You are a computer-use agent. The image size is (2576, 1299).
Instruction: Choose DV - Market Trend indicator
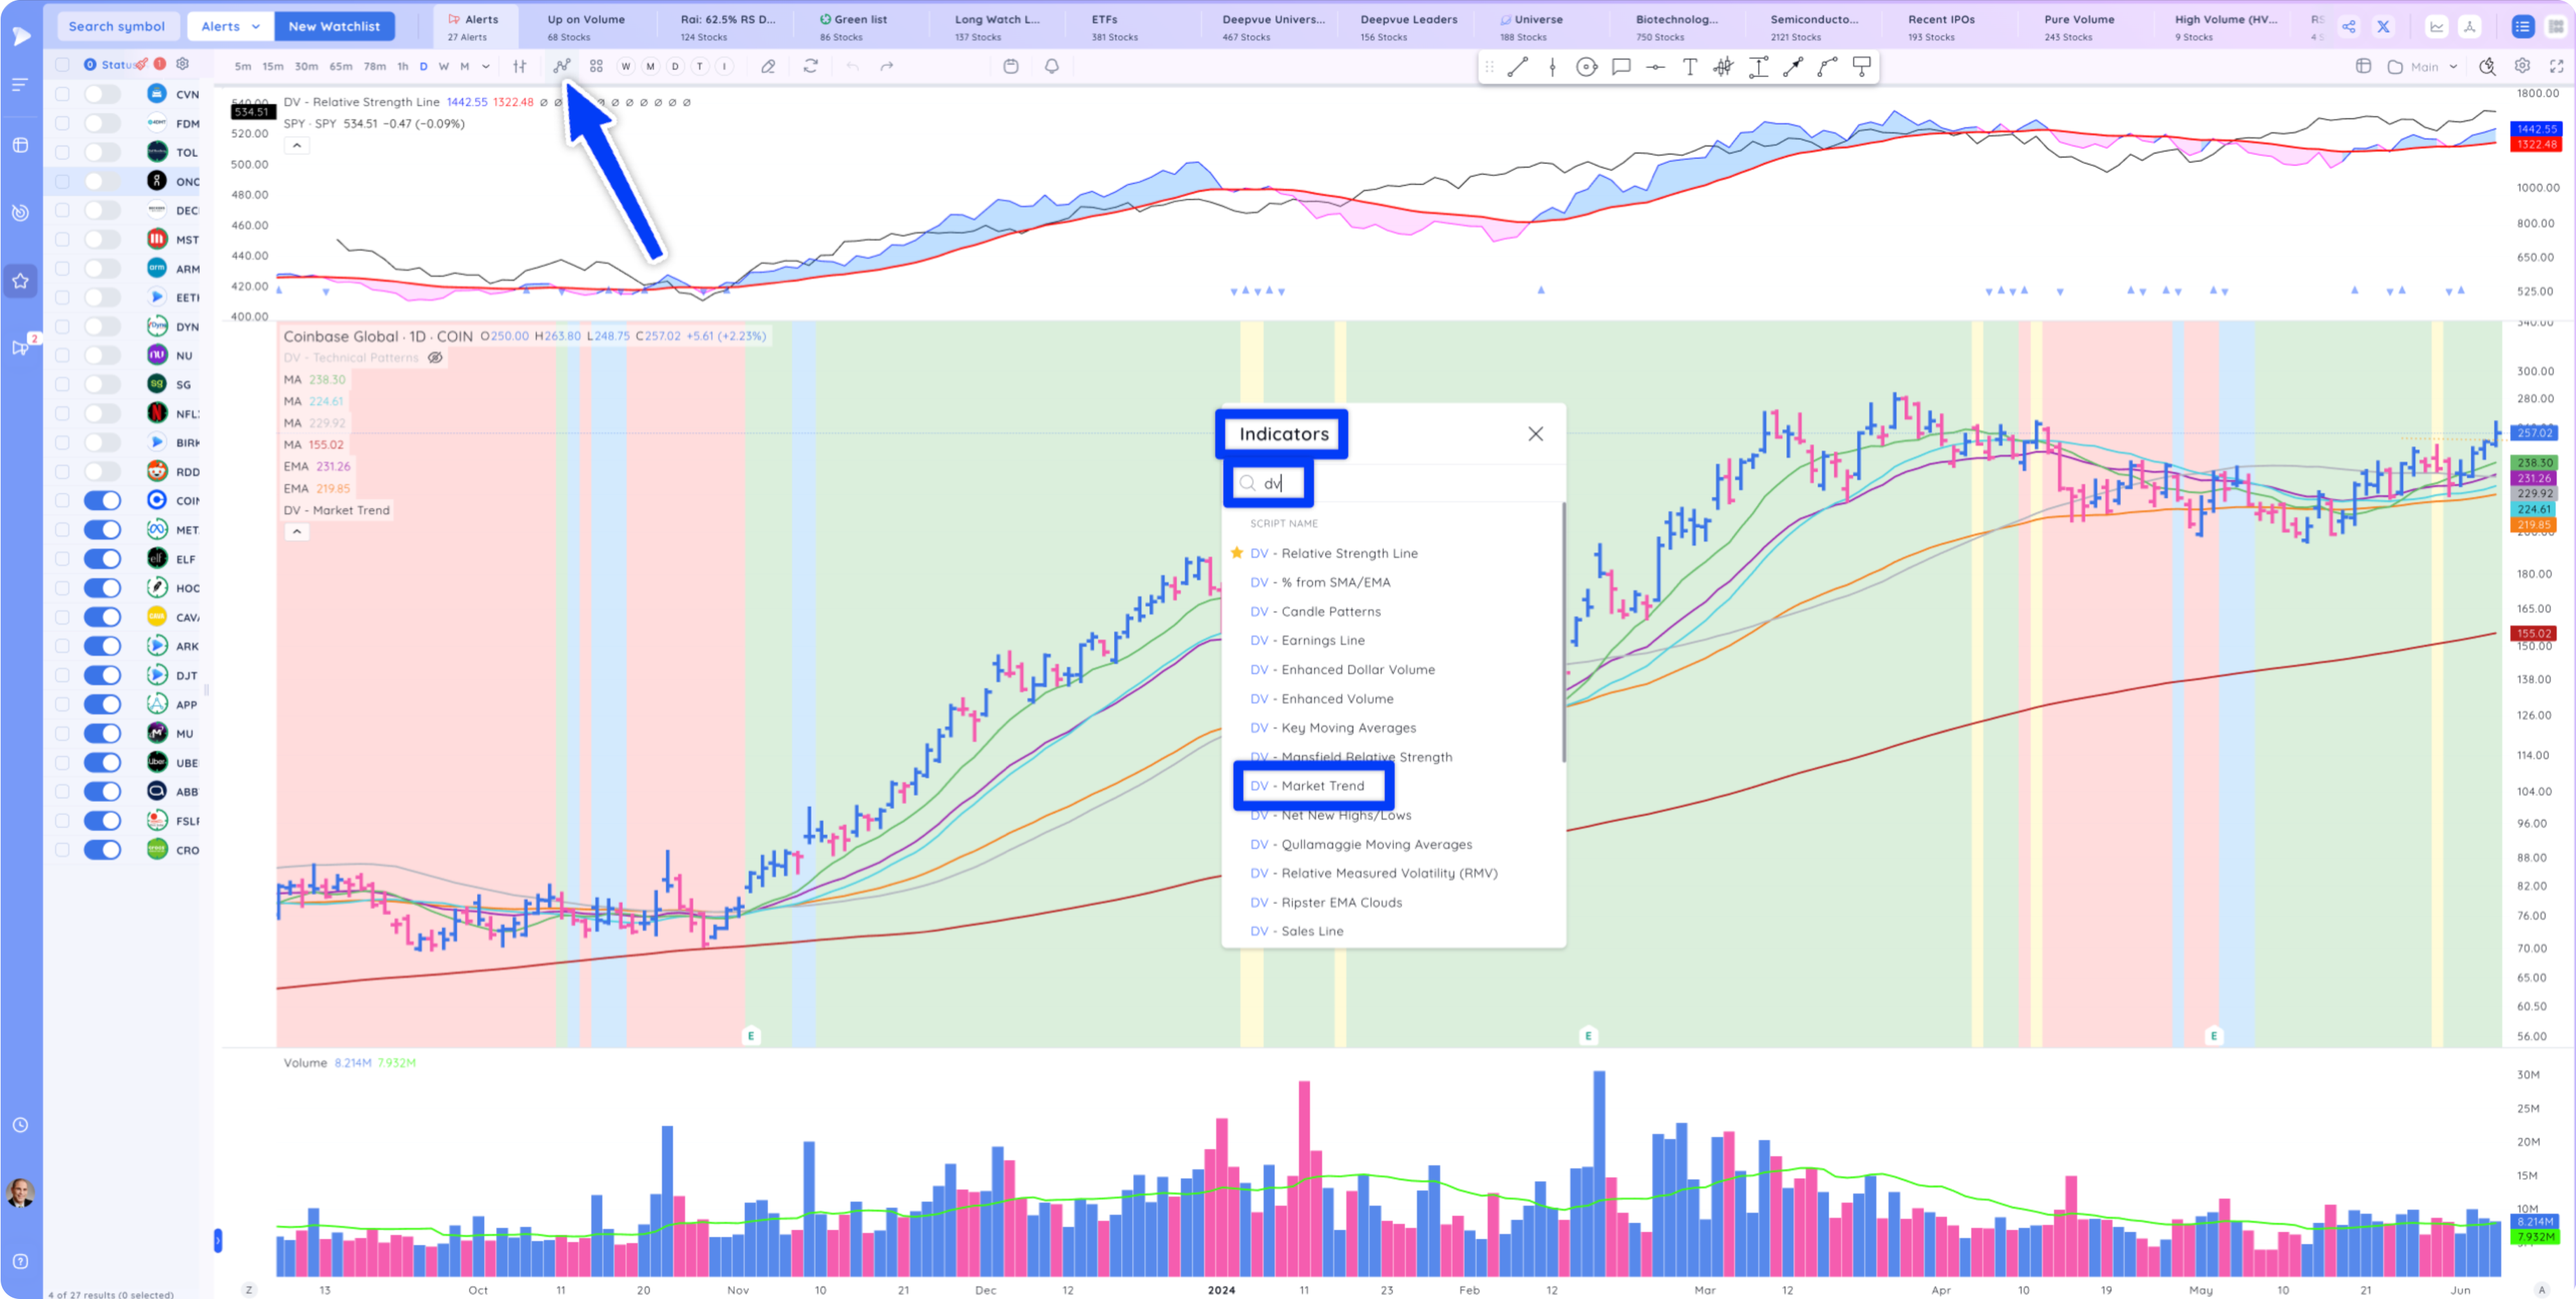[x=1307, y=785]
